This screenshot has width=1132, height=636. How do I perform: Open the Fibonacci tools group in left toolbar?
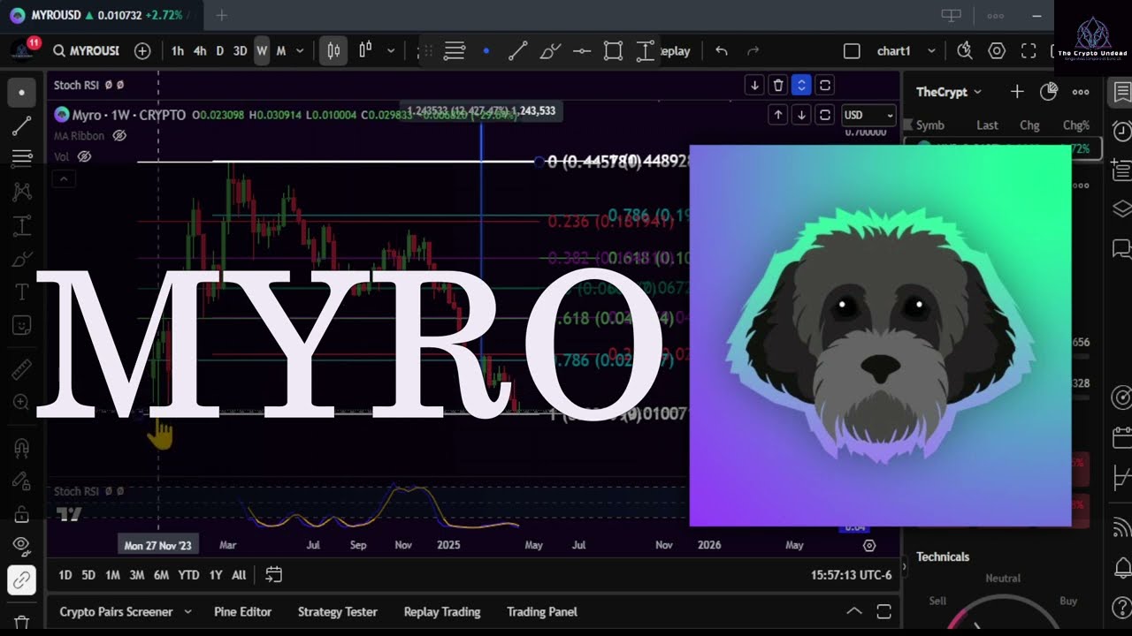coord(21,158)
